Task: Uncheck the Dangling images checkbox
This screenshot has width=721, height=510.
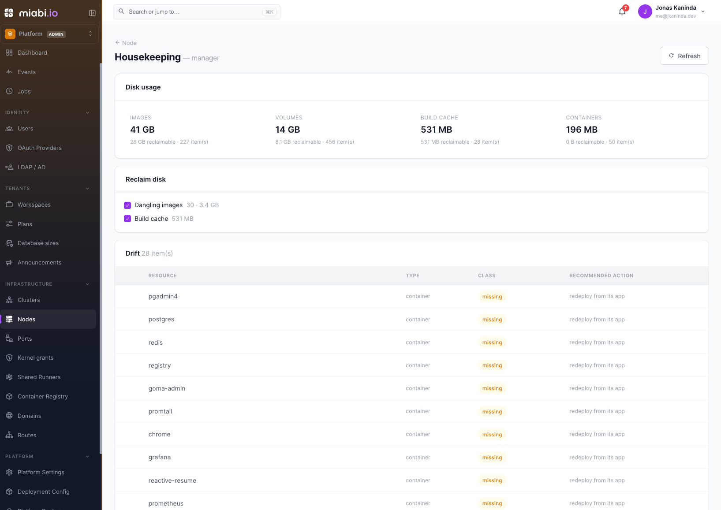Action: [x=127, y=205]
